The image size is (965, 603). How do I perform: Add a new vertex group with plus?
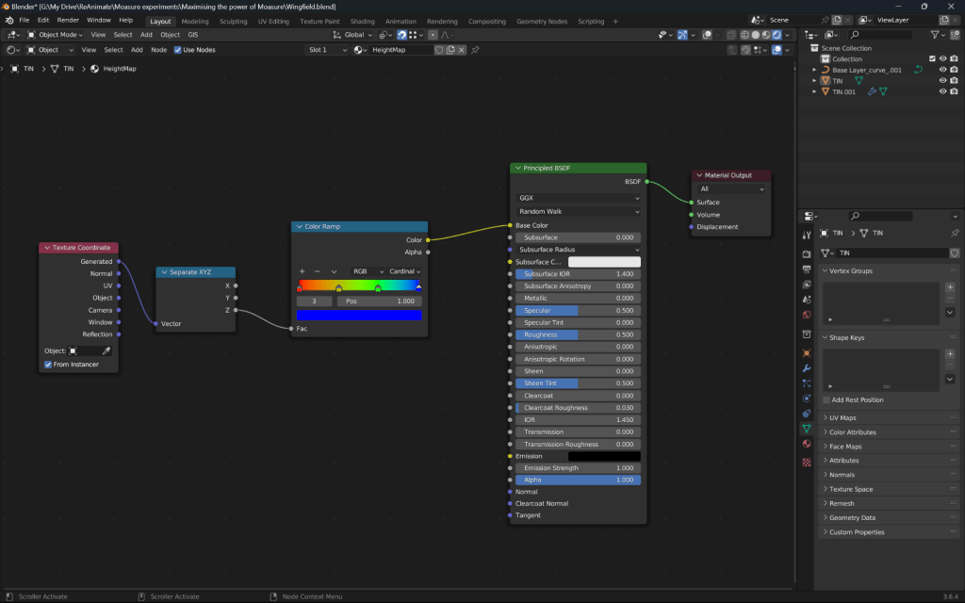coord(950,286)
